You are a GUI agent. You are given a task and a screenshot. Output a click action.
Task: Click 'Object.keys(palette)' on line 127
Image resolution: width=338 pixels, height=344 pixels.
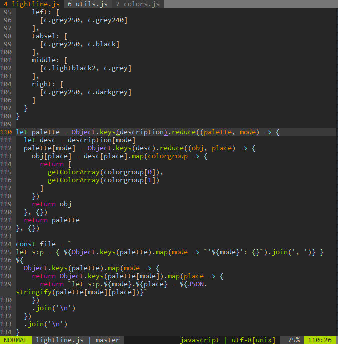click(64, 268)
